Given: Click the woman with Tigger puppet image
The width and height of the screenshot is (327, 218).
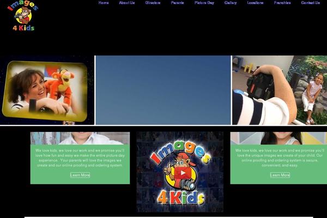Looking at the screenshot, I should 47,90.
